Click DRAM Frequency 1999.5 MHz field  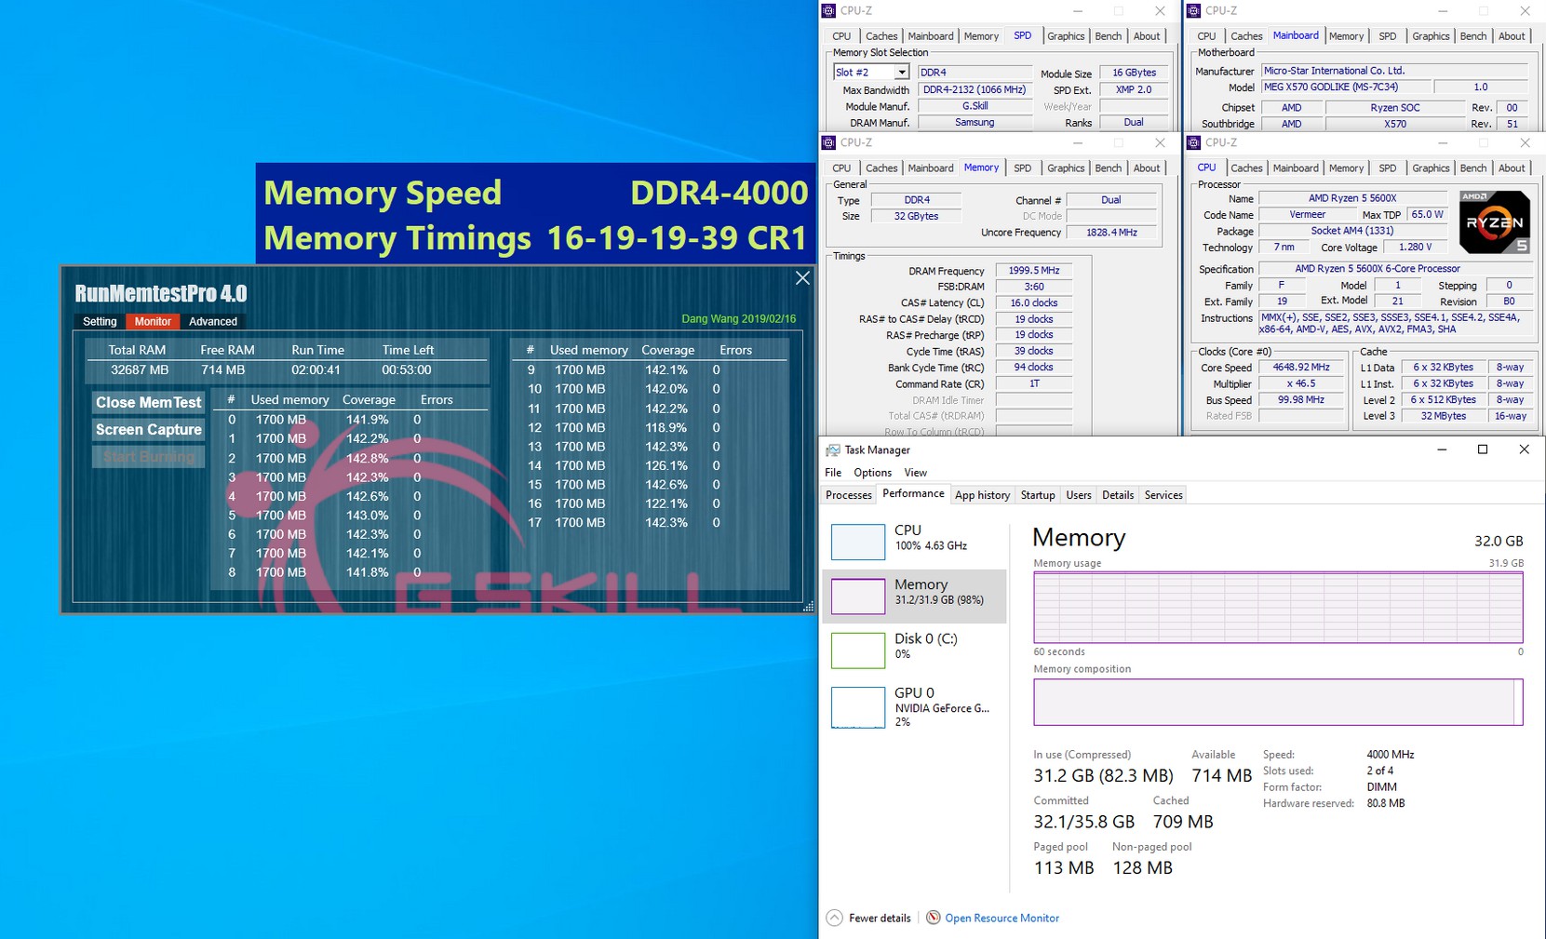[1033, 271]
